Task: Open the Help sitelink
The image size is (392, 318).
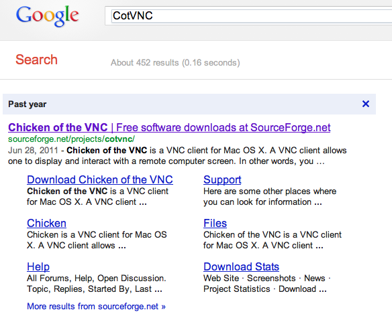Action: coord(38,266)
